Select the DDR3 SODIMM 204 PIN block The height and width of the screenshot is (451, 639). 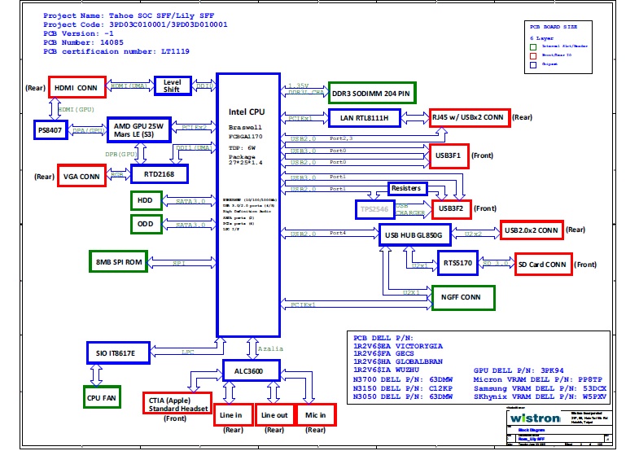point(372,93)
